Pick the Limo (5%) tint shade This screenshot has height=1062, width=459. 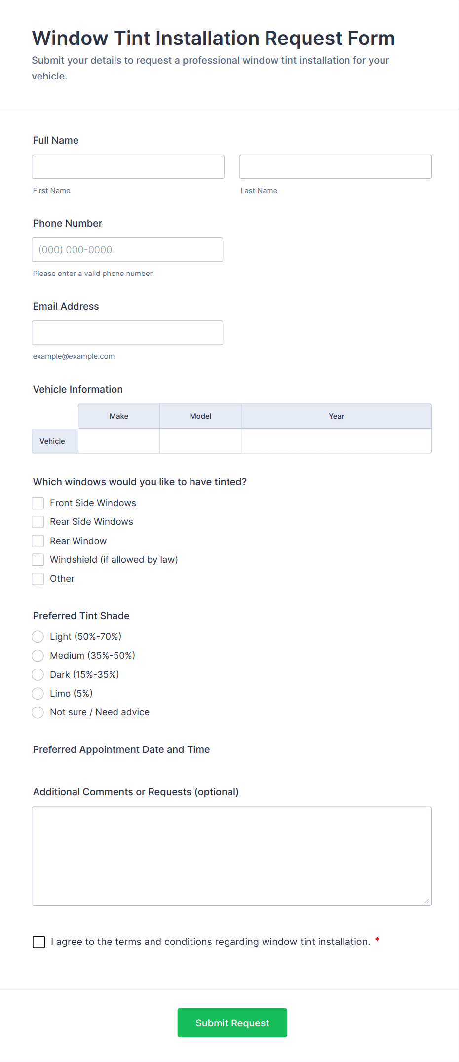(38, 693)
